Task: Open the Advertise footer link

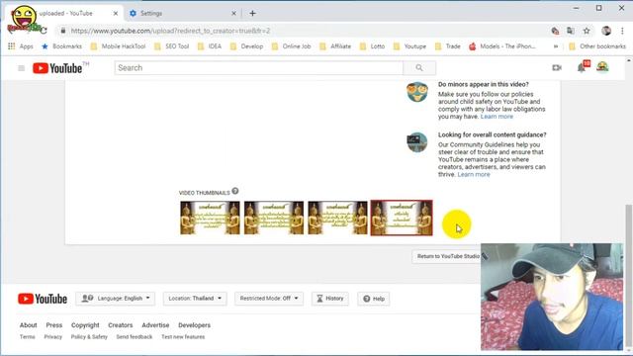Action: coord(155,325)
